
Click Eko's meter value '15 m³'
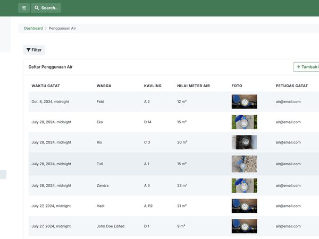[x=182, y=122]
